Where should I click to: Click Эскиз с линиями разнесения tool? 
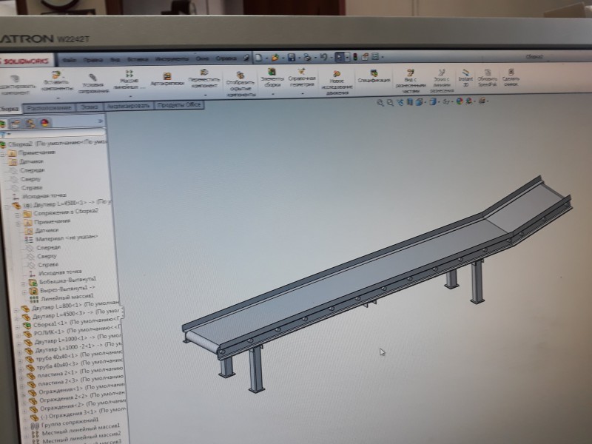point(442,81)
